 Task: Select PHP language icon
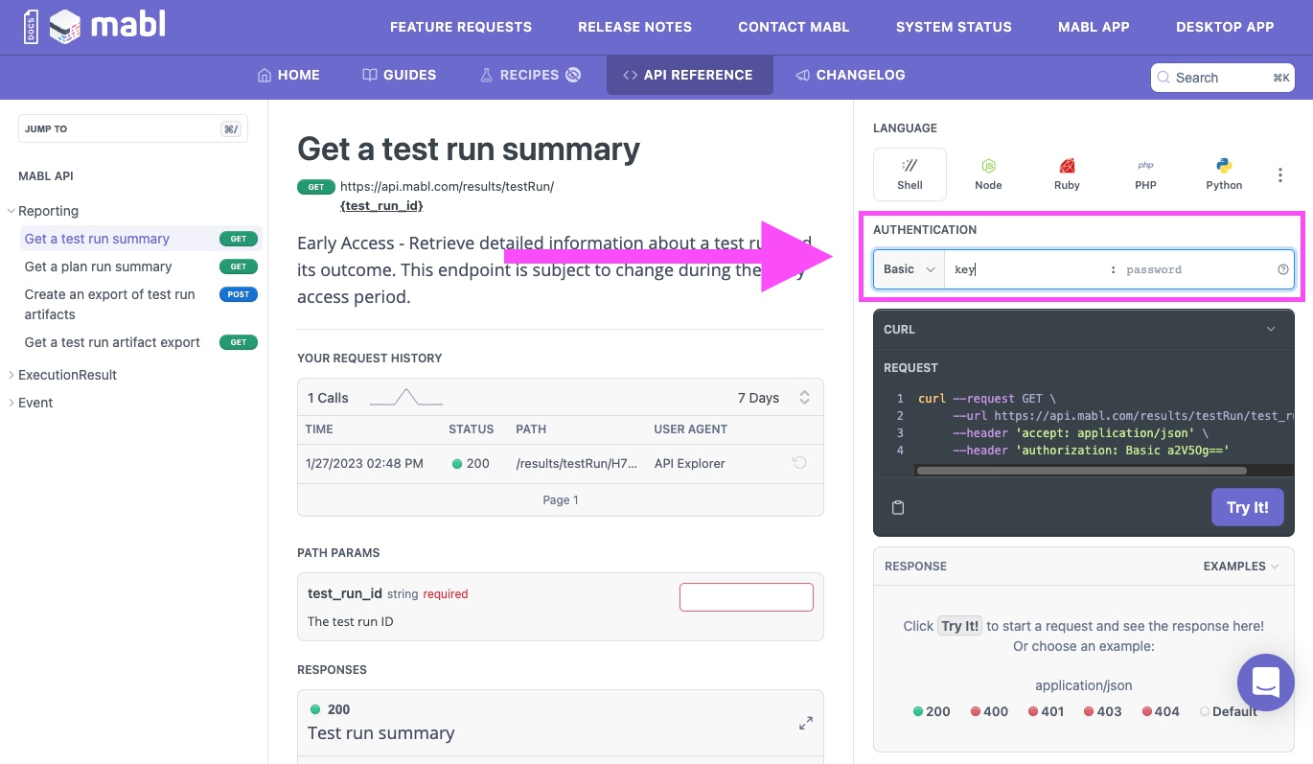click(1145, 174)
